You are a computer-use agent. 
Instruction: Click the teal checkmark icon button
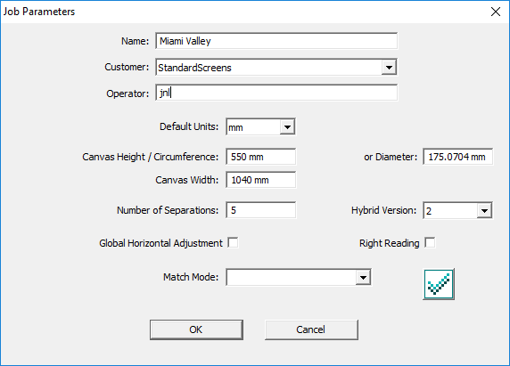tap(439, 284)
